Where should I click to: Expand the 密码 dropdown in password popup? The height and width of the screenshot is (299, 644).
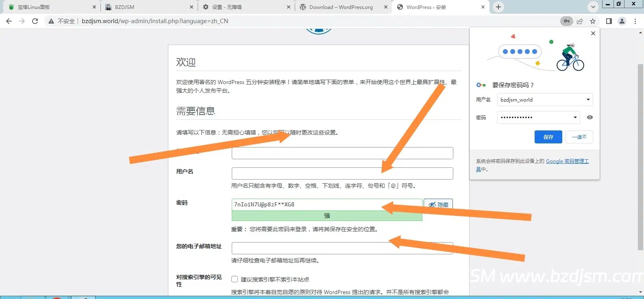click(575, 117)
